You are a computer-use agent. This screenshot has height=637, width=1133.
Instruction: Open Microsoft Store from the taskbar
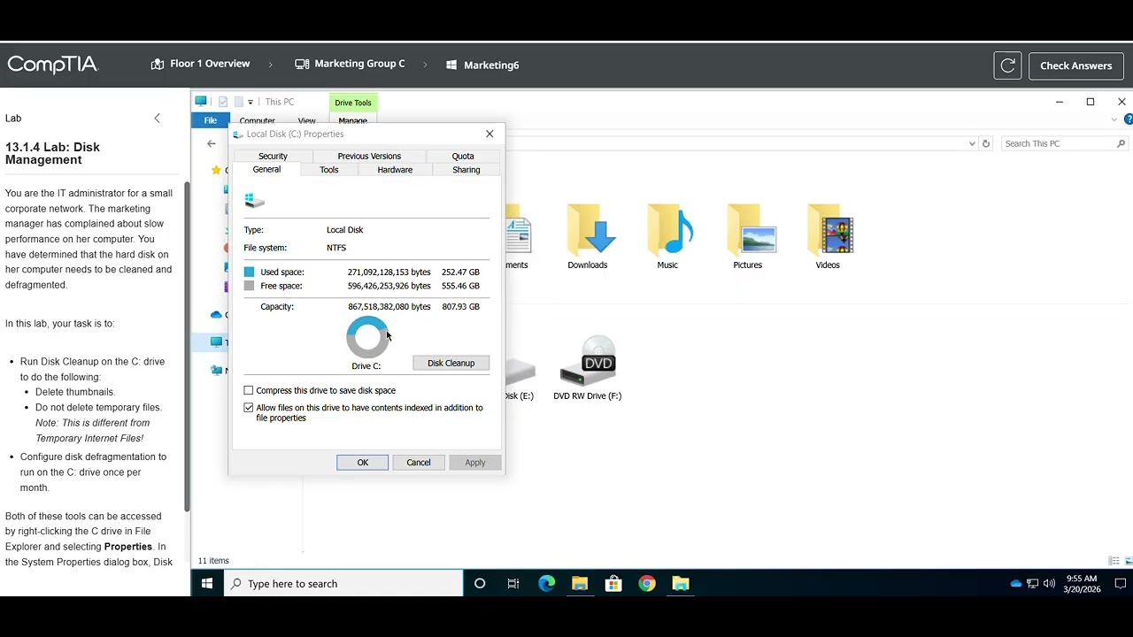613,584
